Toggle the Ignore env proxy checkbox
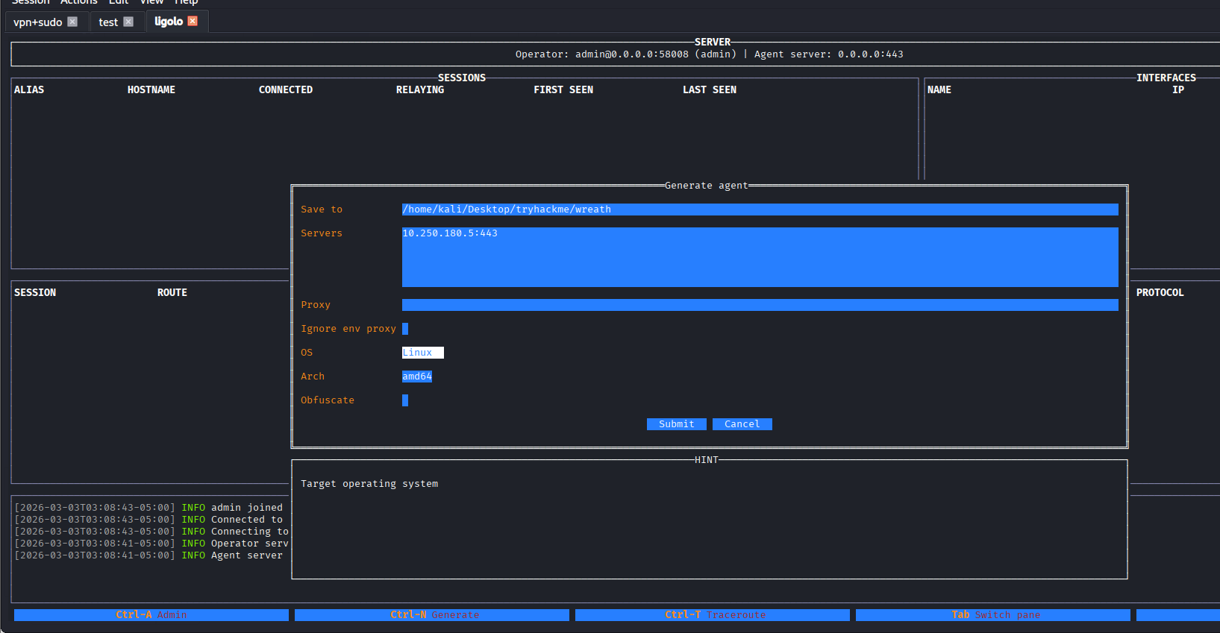This screenshot has width=1220, height=633. click(405, 329)
